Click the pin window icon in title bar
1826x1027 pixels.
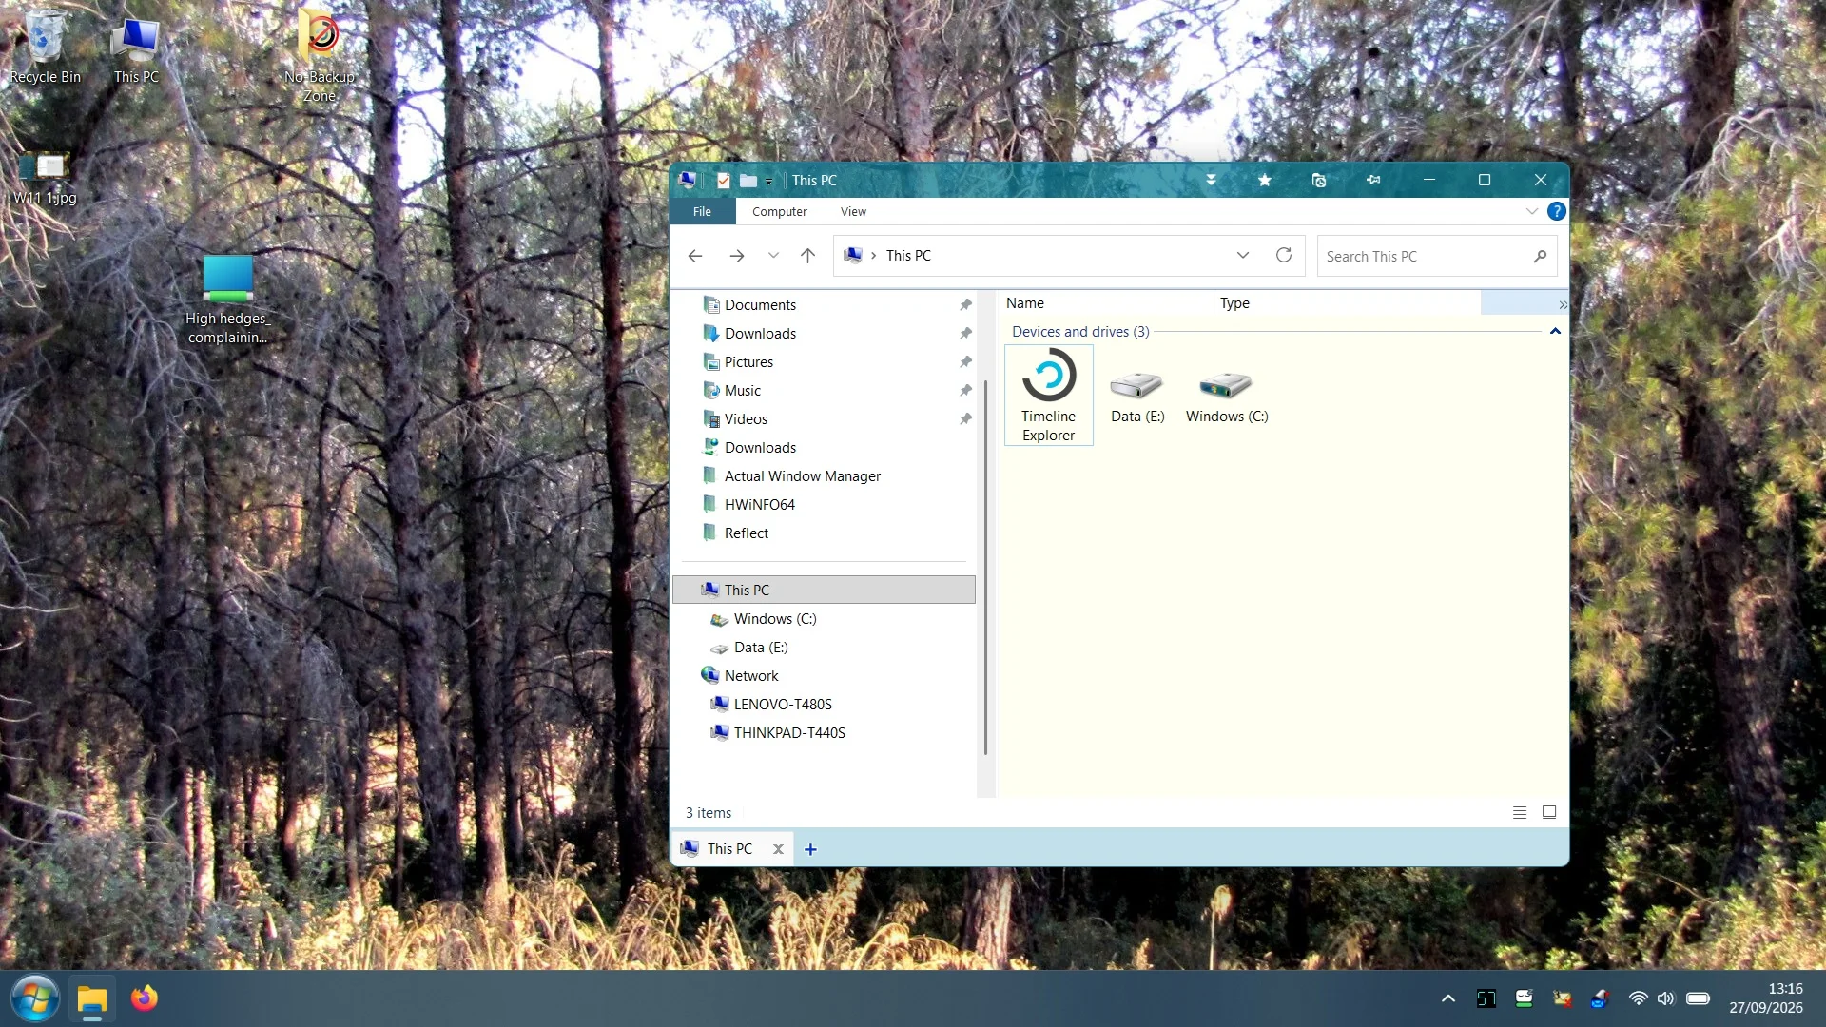pos(1373,181)
